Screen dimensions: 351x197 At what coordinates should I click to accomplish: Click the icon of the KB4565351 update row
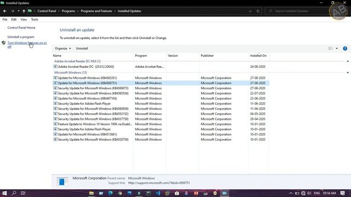55,78
